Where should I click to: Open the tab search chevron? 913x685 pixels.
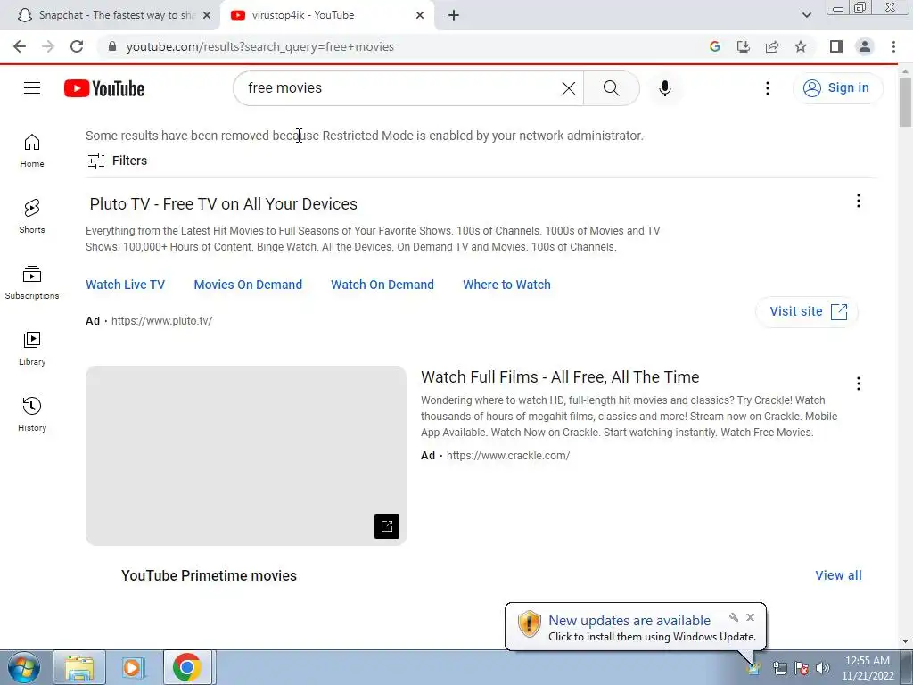[x=806, y=15]
